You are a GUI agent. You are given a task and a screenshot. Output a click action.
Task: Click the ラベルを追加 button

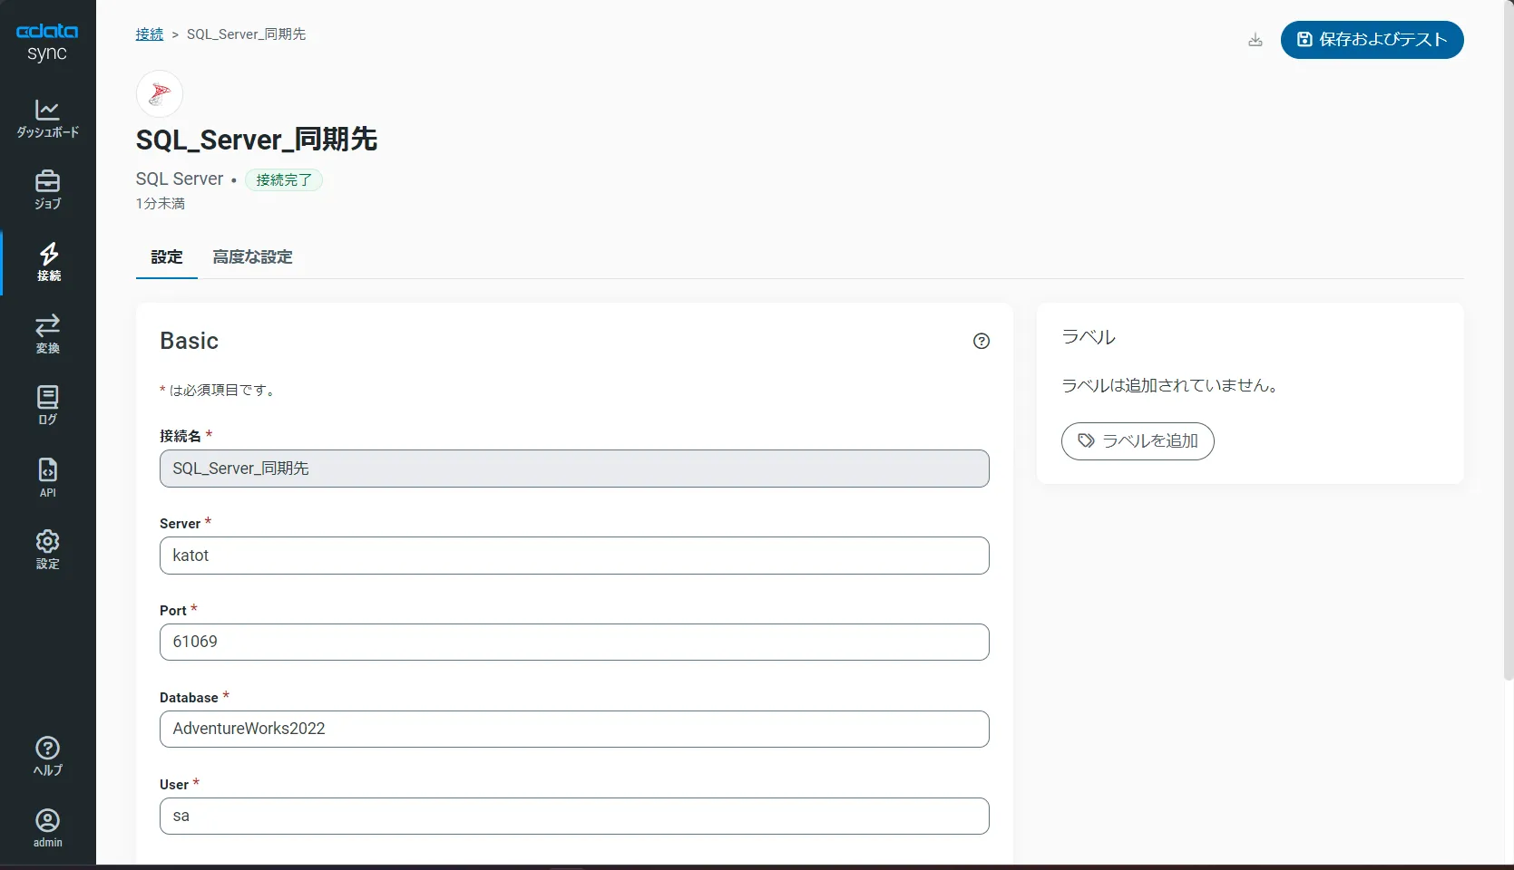1137,441
